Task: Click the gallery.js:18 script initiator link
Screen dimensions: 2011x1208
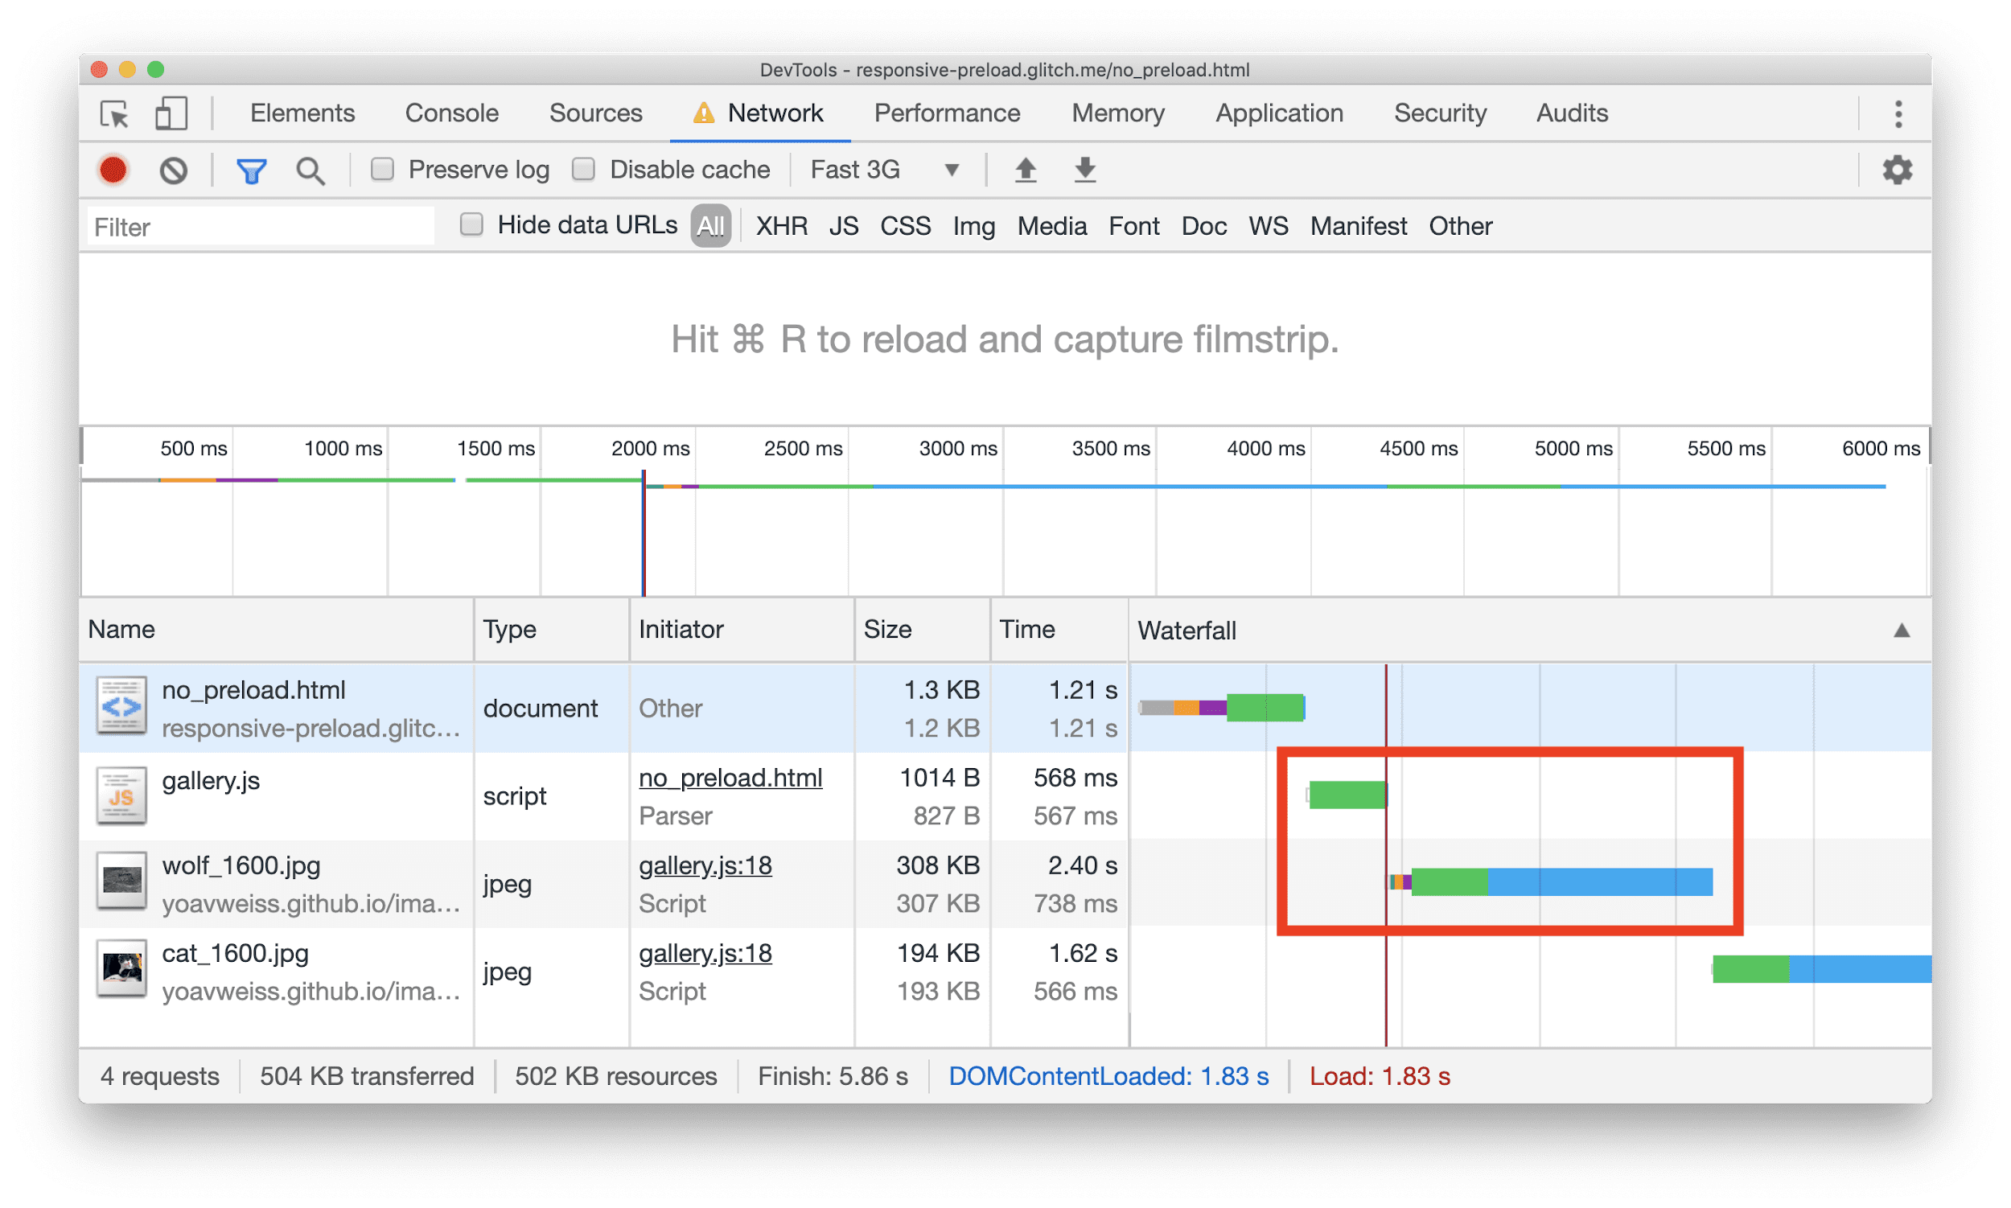Action: tap(705, 865)
